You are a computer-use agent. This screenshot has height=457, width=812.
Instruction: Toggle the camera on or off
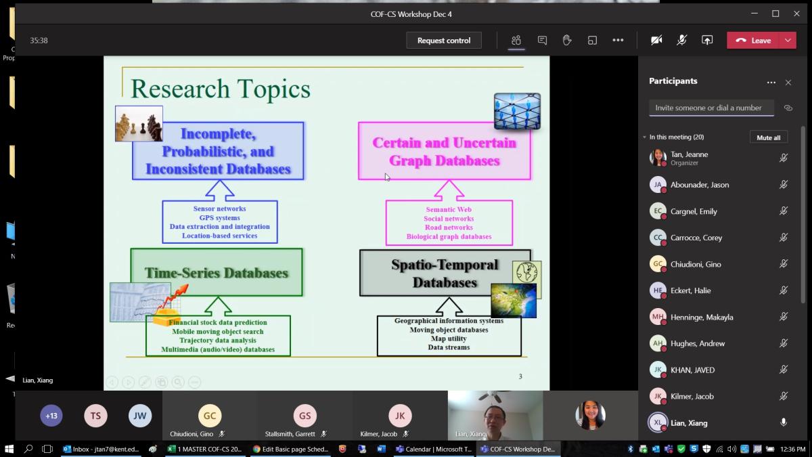tap(656, 41)
